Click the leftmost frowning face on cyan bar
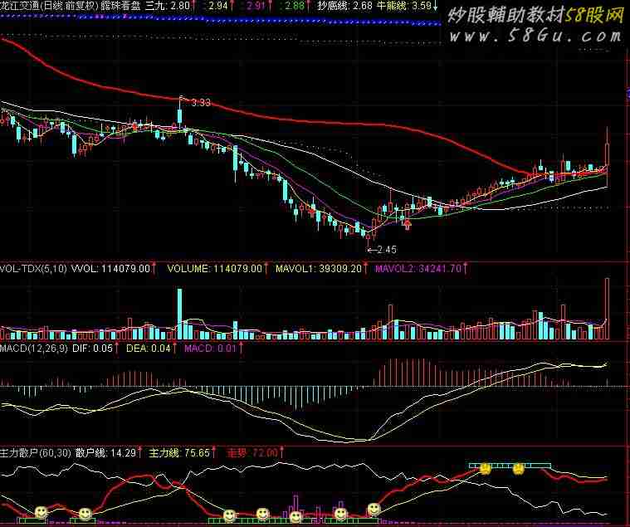The image size is (630, 527). pos(486,468)
